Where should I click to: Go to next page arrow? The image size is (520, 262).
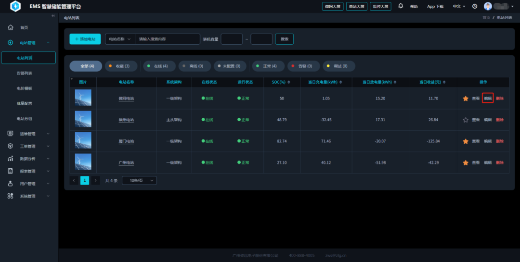click(95, 181)
